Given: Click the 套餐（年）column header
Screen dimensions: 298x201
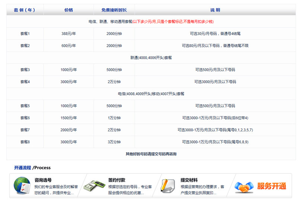Looking at the screenshot, I should pos(25,10).
